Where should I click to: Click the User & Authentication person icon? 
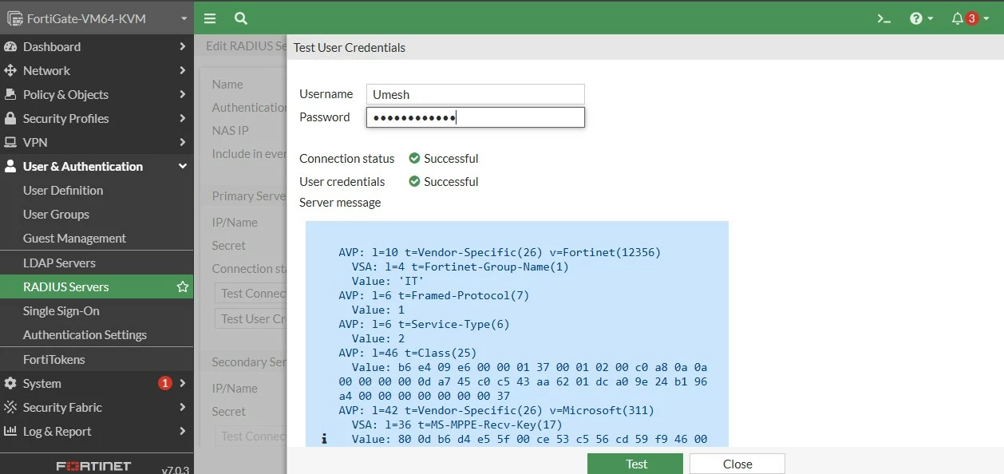click(10, 166)
